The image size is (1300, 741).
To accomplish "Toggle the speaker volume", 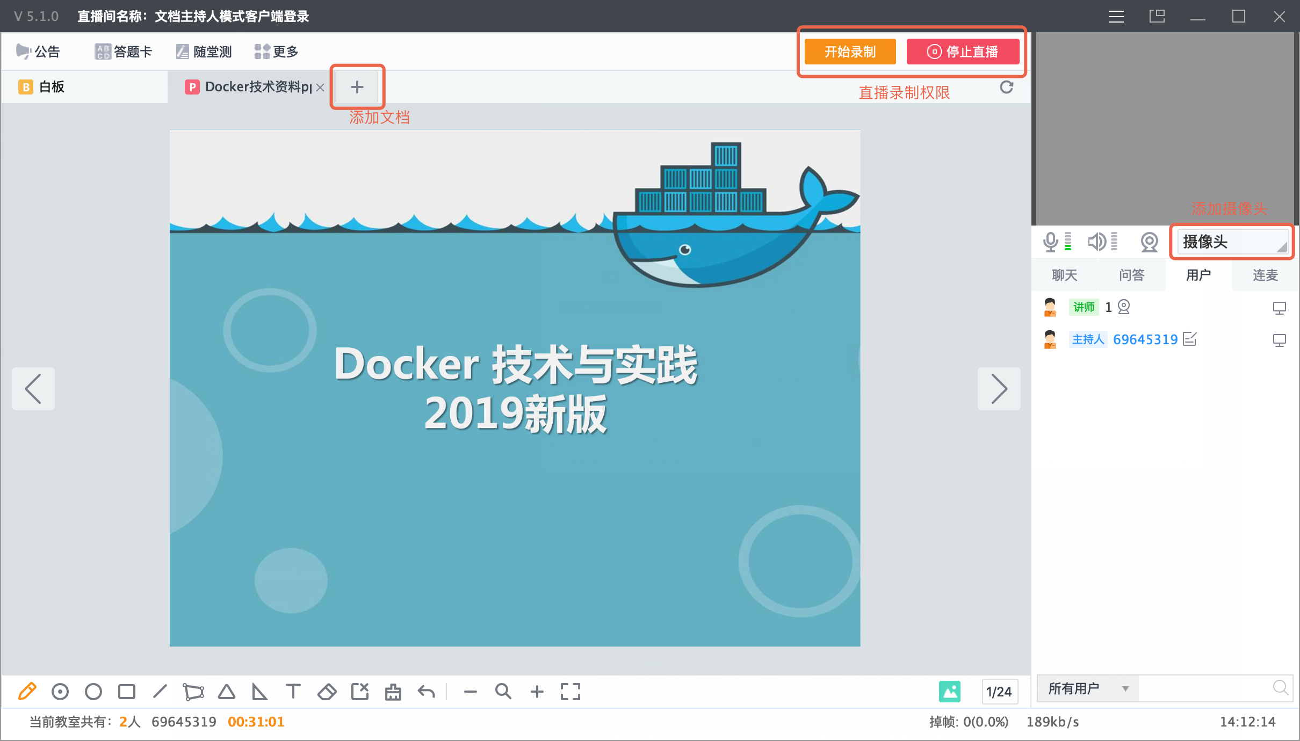I will [x=1096, y=242].
